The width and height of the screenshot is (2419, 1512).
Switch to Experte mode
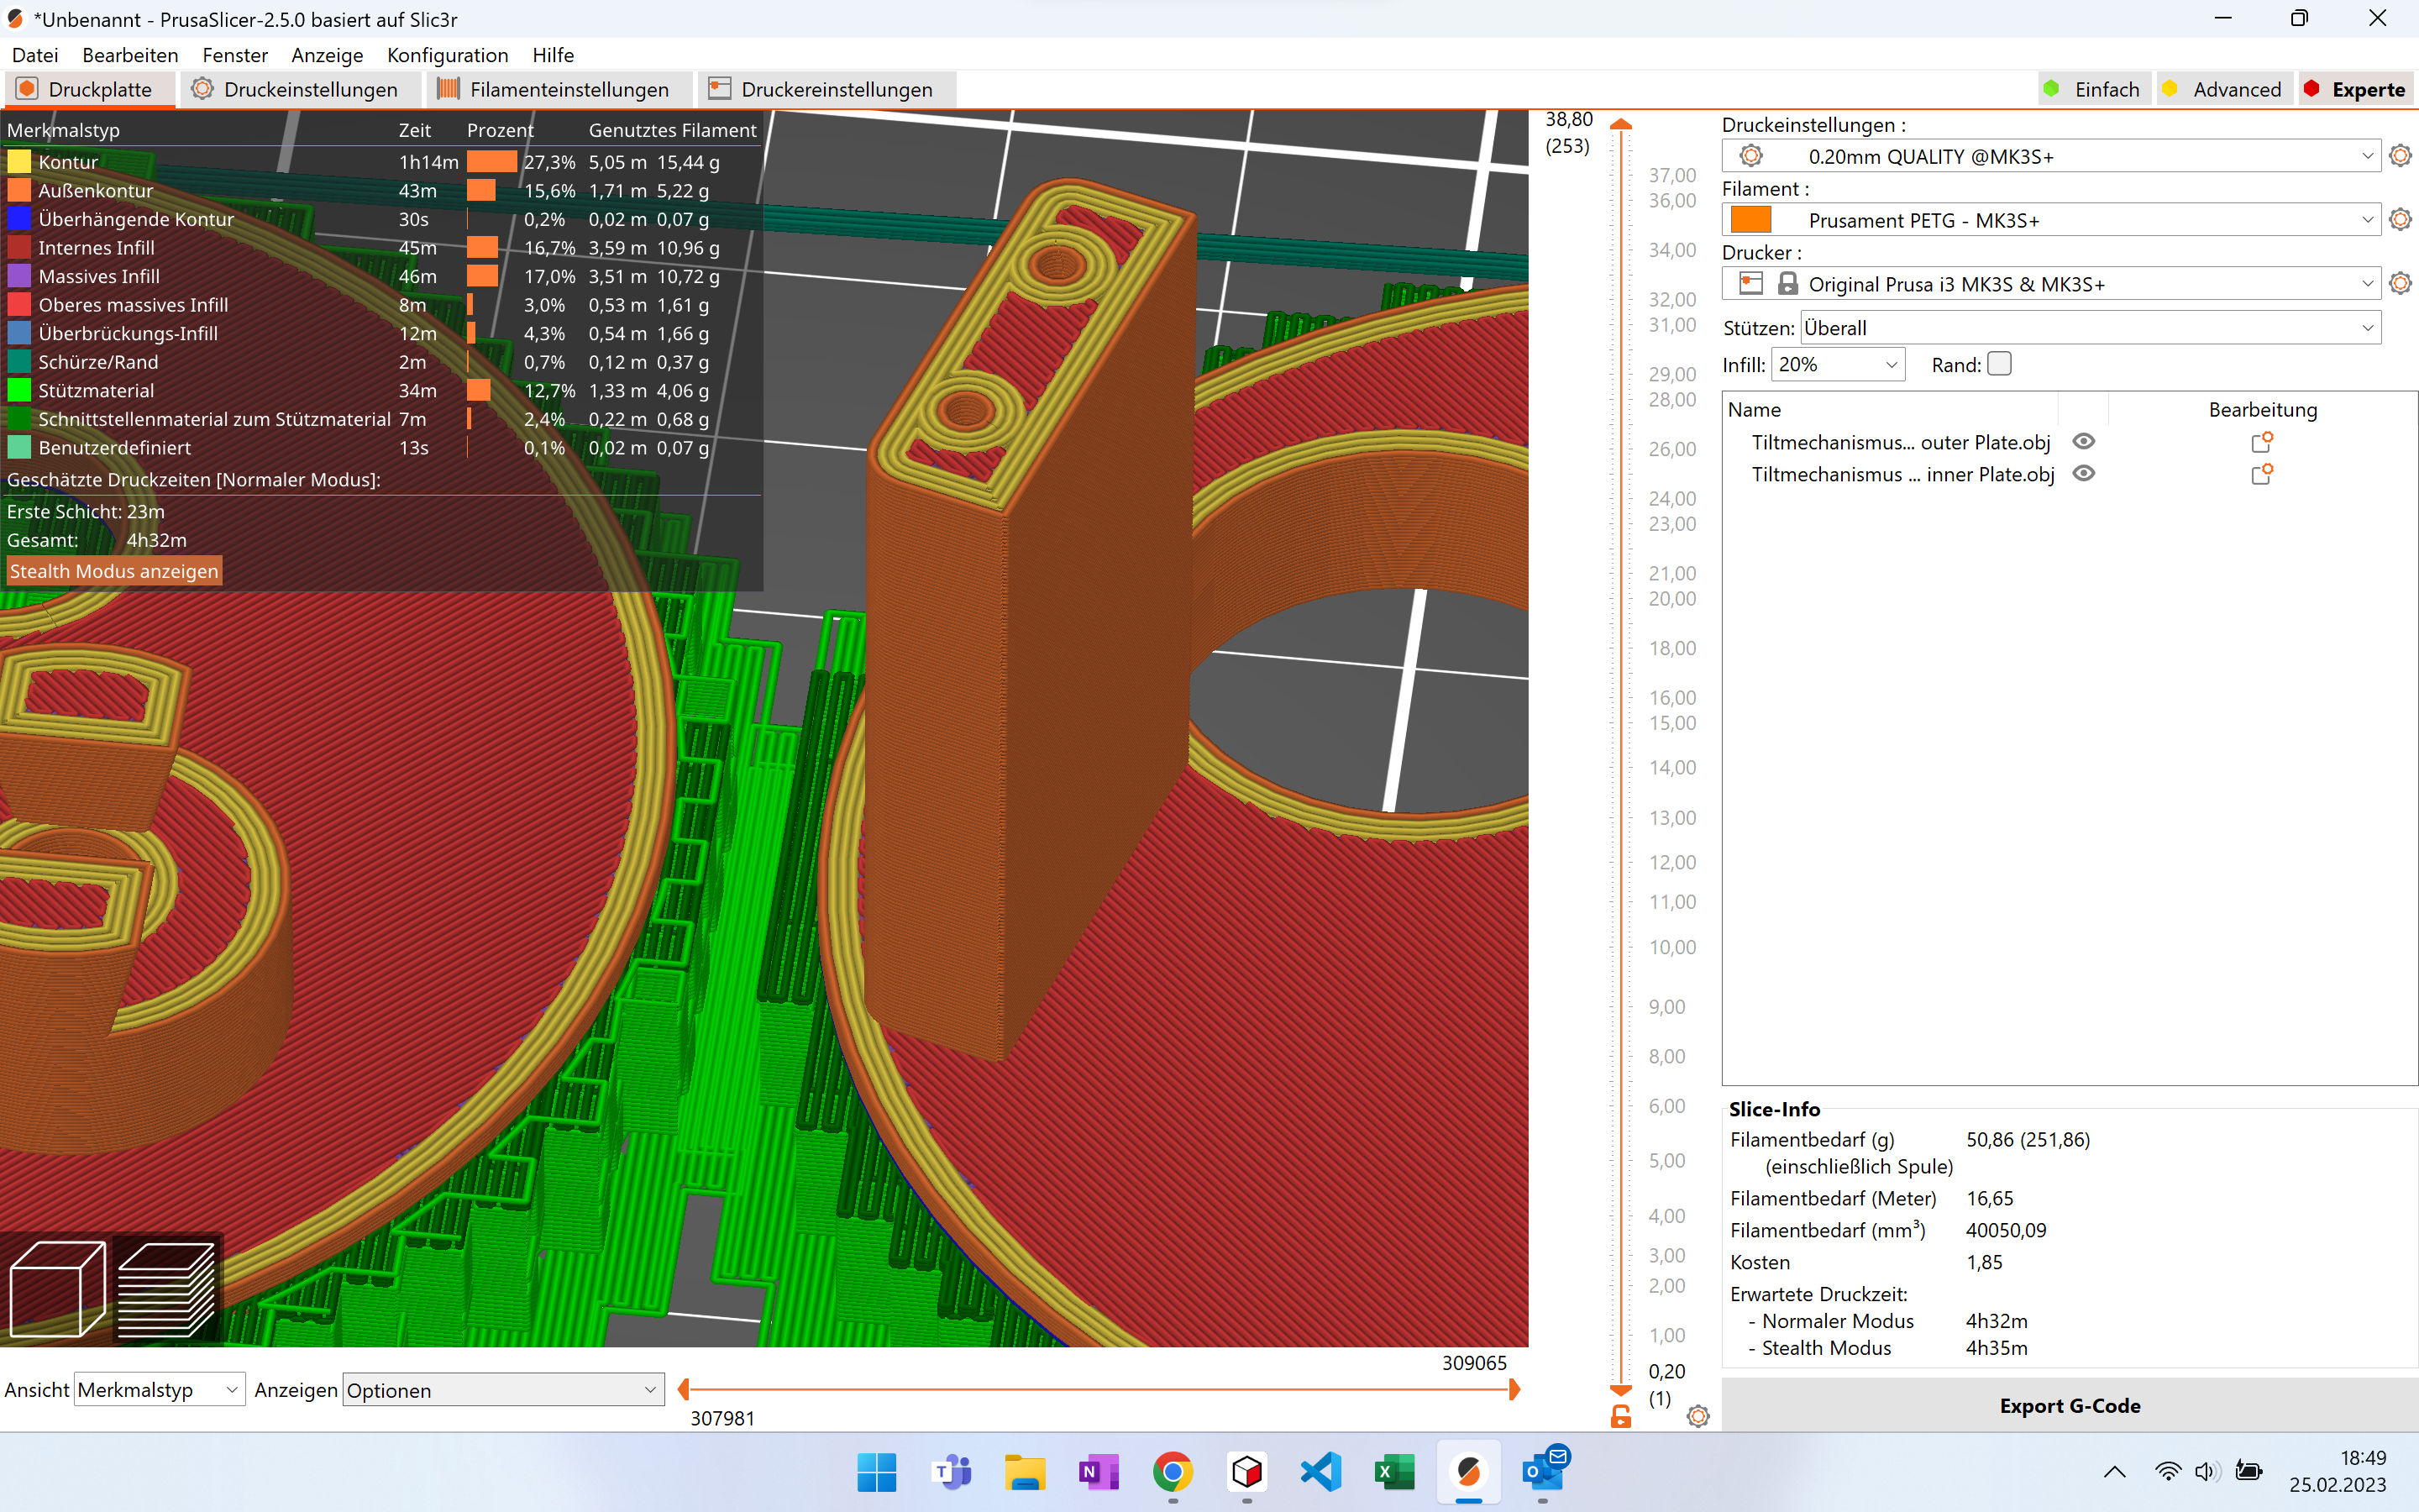[2356, 89]
